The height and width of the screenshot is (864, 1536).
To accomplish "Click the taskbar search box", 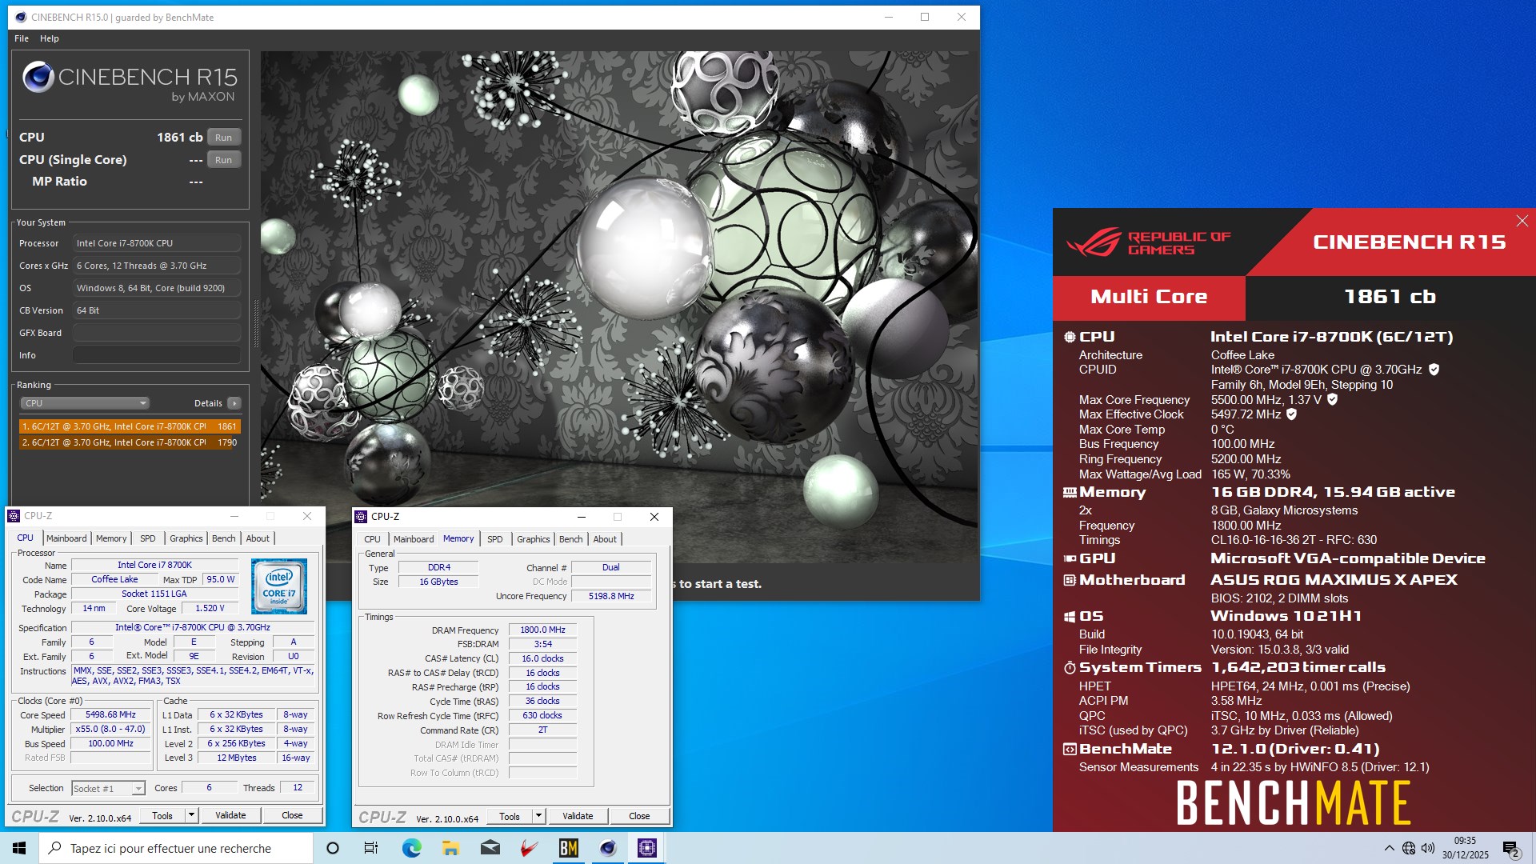I will [x=176, y=848].
